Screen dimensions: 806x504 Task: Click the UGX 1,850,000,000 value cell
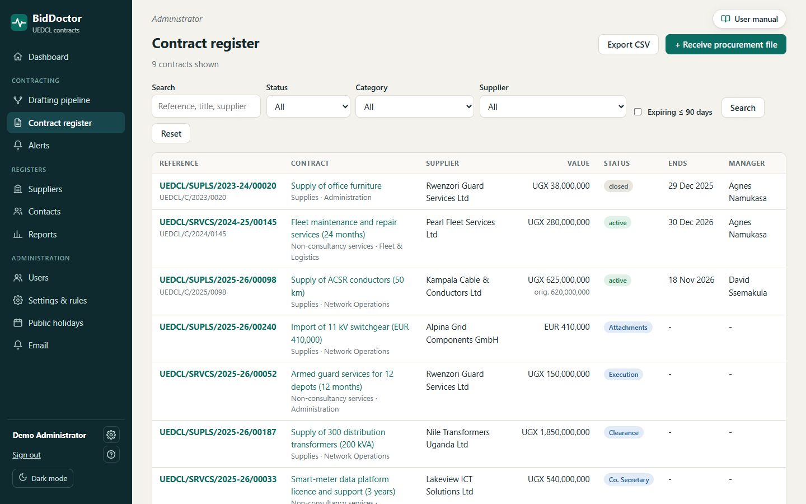(x=555, y=432)
